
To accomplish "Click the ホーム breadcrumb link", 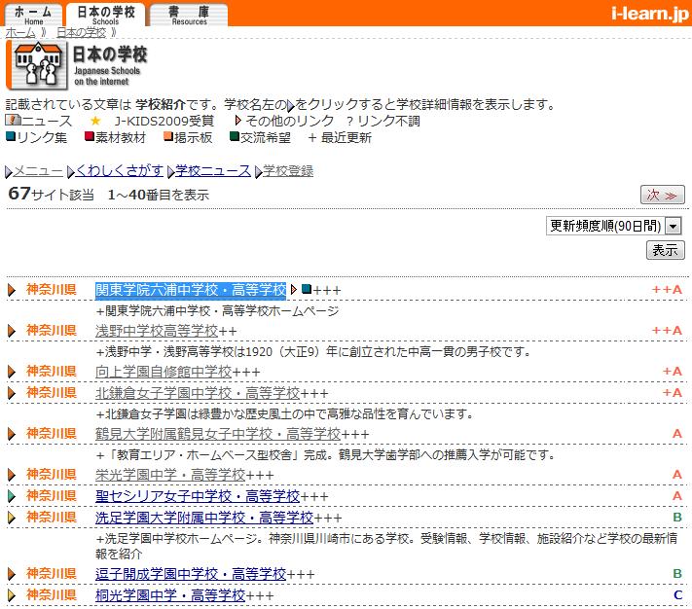I will click(20, 33).
